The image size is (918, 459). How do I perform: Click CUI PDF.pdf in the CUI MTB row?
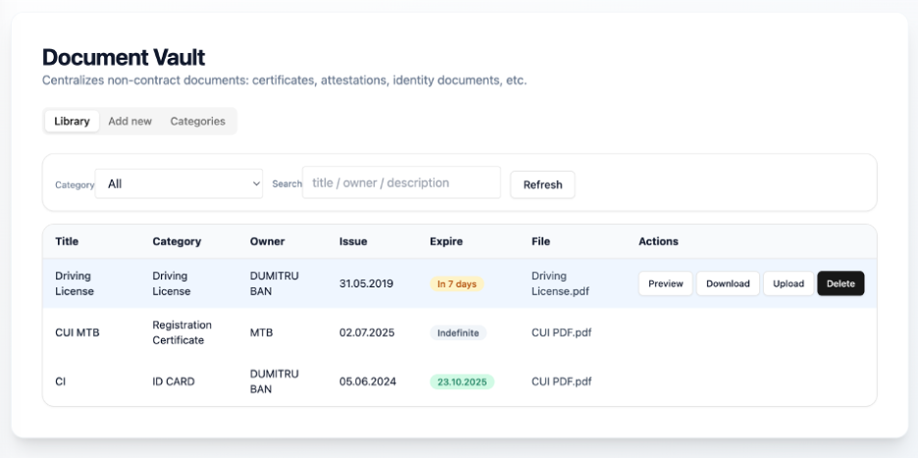(561, 332)
